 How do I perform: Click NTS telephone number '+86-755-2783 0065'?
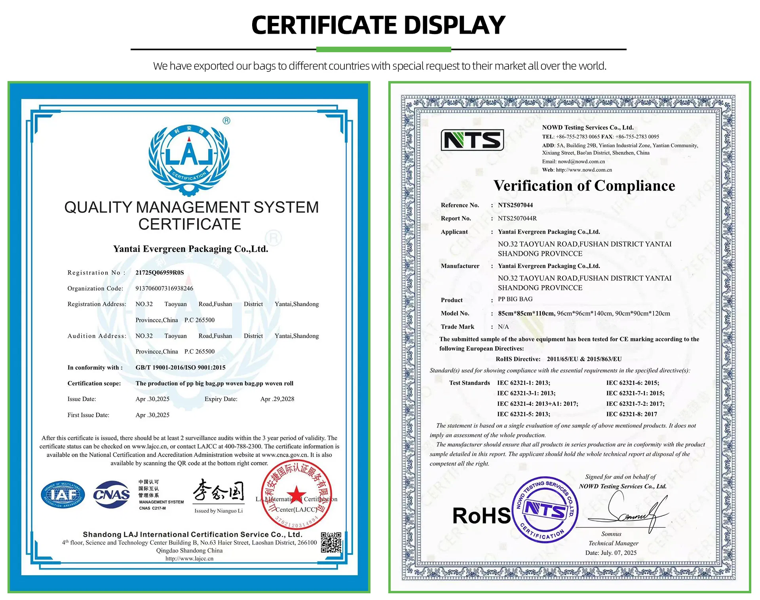pos(578,137)
